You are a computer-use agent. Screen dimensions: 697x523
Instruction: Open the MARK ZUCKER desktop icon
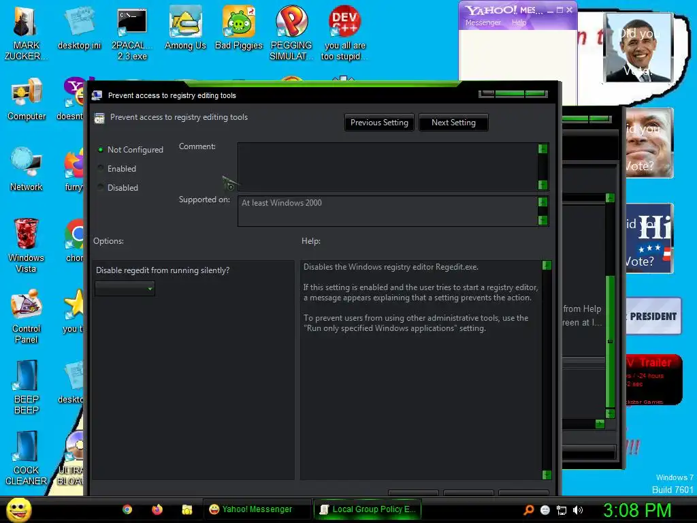(x=25, y=33)
